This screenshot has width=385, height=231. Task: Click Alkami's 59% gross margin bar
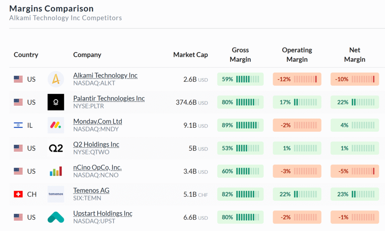pyautogui.click(x=240, y=79)
